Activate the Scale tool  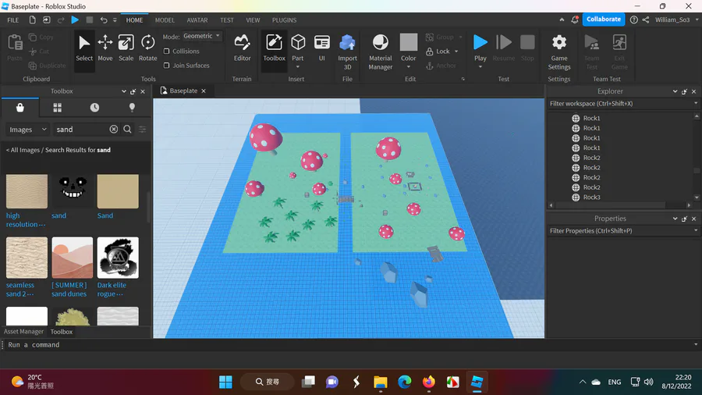(x=126, y=48)
